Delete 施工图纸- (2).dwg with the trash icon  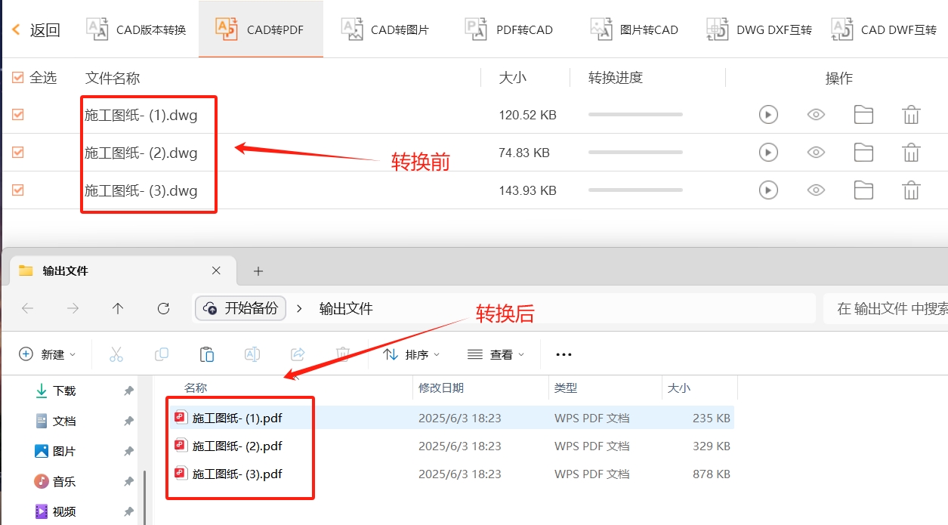click(x=911, y=153)
